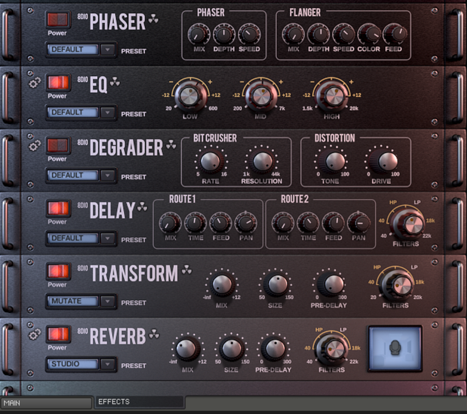
Task: Click the Reverb PRE-DELAY knob
Action: pyautogui.click(x=274, y=349)
